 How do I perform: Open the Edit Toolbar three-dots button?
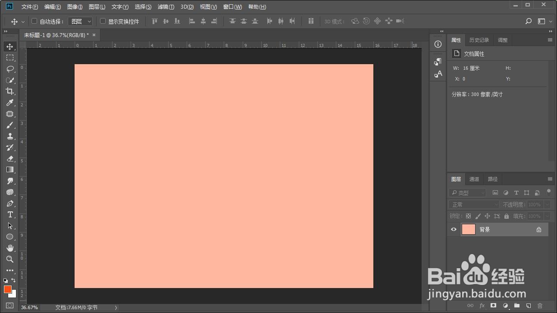10,270
